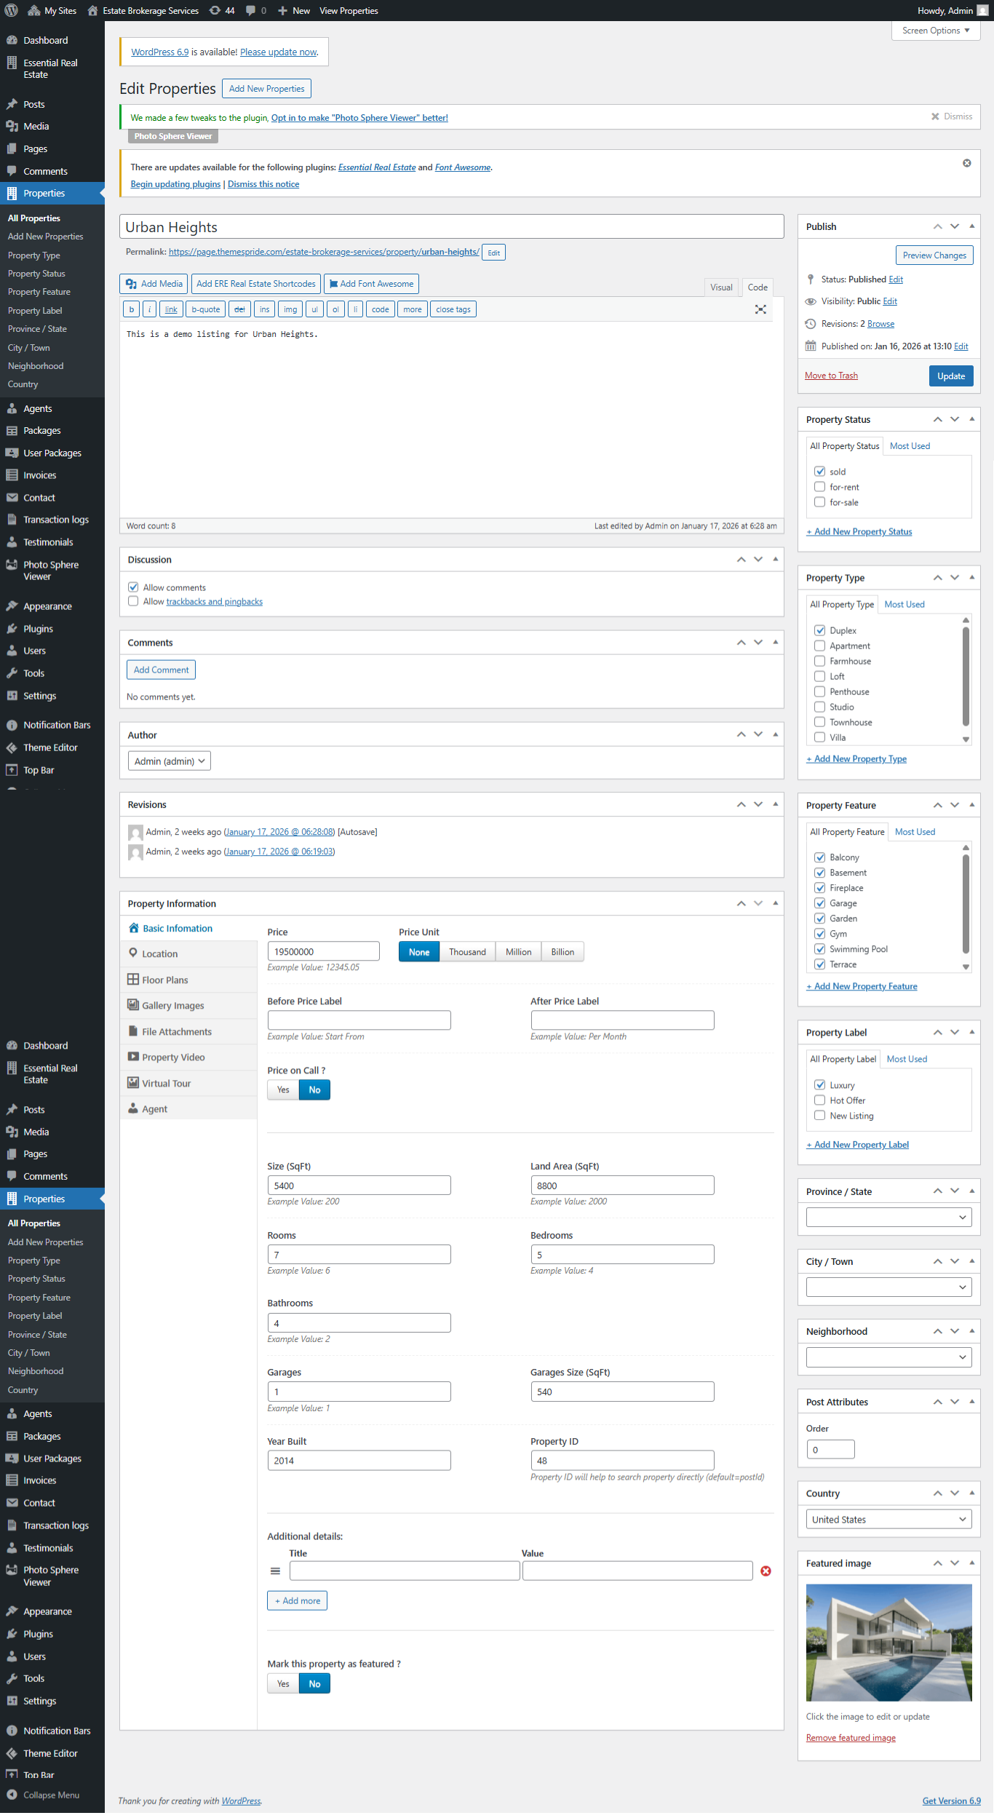Click the distraction-free fullscreen editor icon

coord(760,309)
